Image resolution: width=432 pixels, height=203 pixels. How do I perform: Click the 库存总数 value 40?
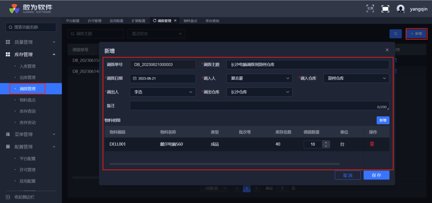(278, 144)
